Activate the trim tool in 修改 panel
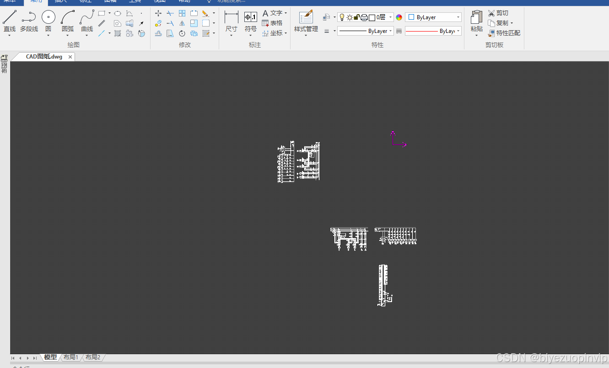 [x=170, y=13]
